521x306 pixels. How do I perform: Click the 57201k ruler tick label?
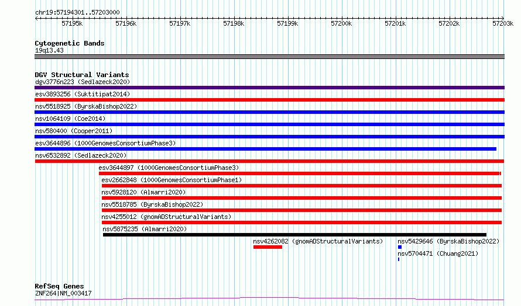[395, 23]
